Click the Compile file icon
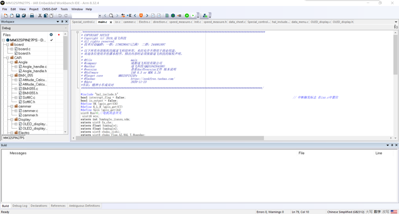The height and width of the screenshot is (214, 399). (167, 15)
